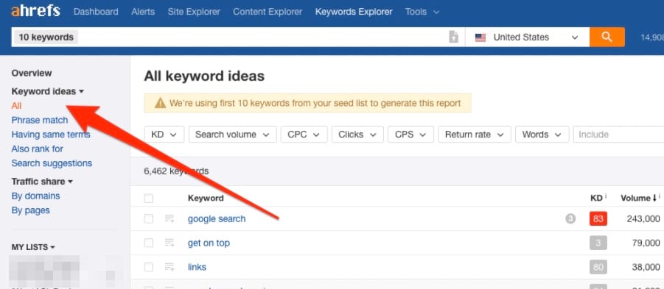Open the Search volume filter dropdown
664x289 pixels.
point(232,135)
